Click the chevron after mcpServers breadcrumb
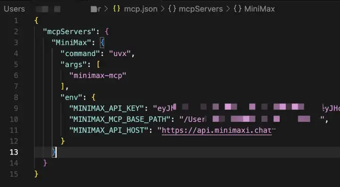The height and width of the screenshot is (187, 340). coord(228,9)
